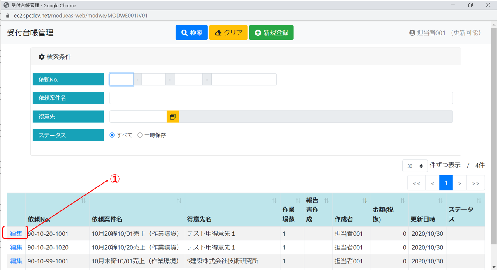The image size is (498, 270).
Task: Go to previous page with < button
Action: pyautogui.click(x=433, y=183)
